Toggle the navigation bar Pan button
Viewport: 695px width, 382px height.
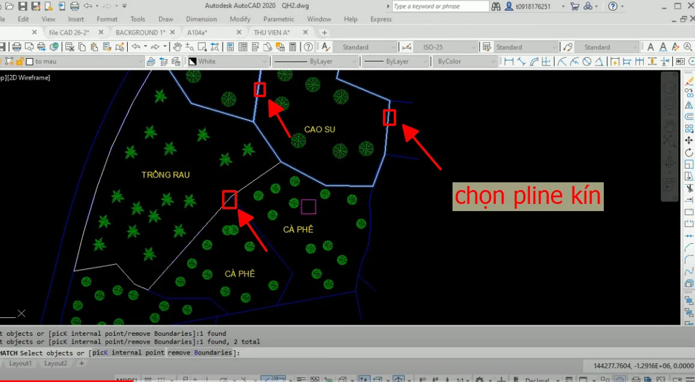(669, 127)
